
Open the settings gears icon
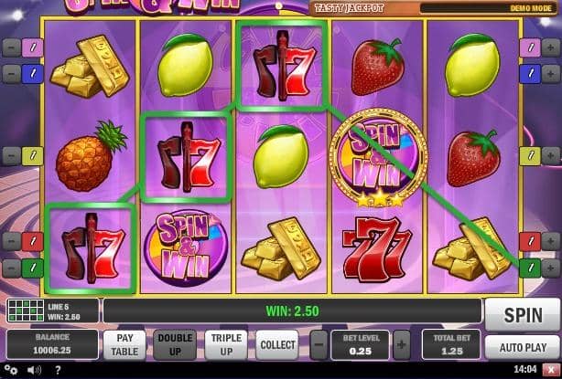[11, 369]
